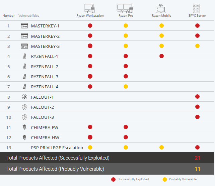215x186 pixels.
Task: Select the RYZENFALL-1 vulnerability name
Action: tap(45, 57)
